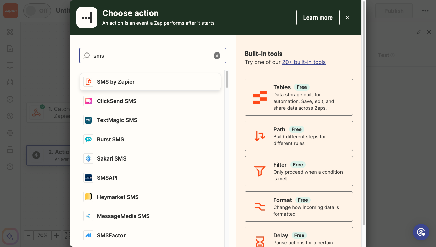This screenshot has height=247, width=436.
Task: Select the Delay built-in tool card
Action: (299, 237)
